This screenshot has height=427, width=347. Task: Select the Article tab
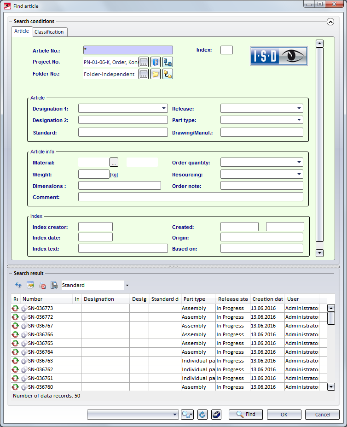coord(22,31)
